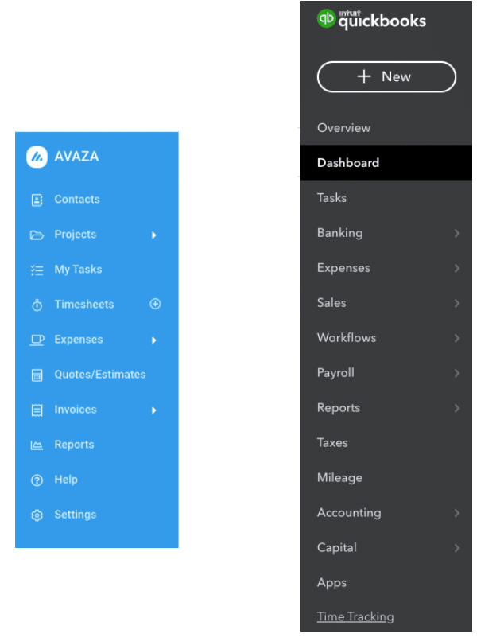Click the Avaza logo icon

[x=37, y=157]
